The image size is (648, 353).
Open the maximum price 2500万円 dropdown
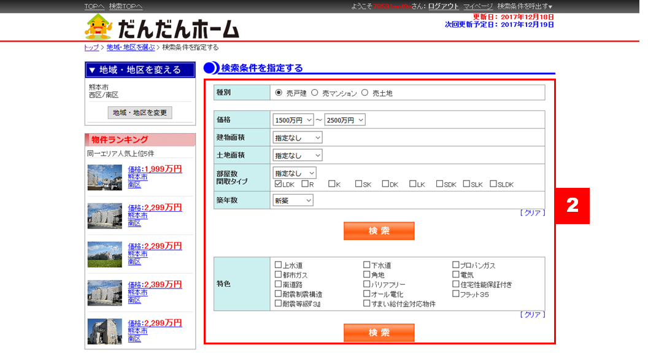click(345, 120)
